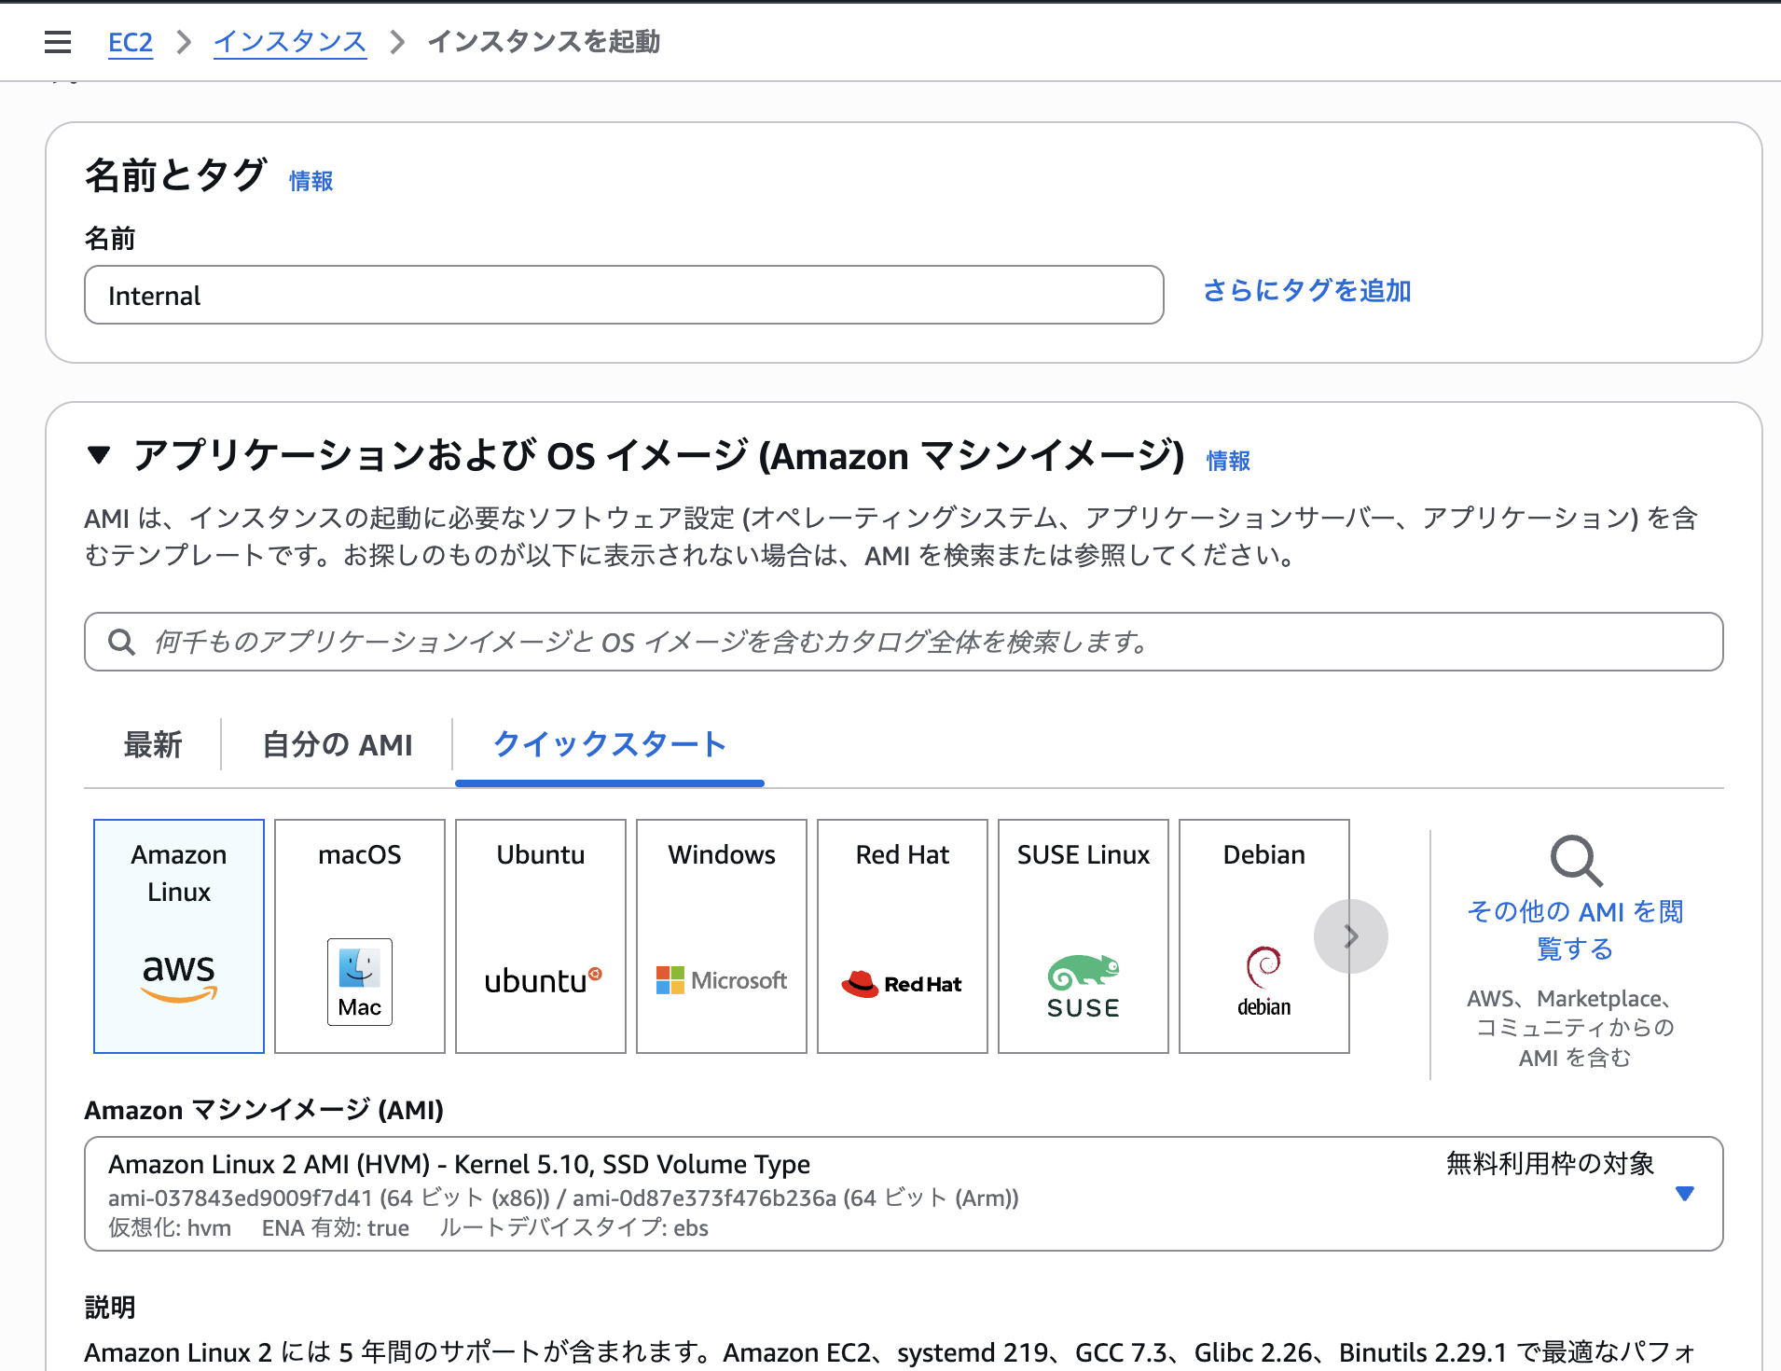Select the Amazon Linux AMI tile

[x=179, y=935]
